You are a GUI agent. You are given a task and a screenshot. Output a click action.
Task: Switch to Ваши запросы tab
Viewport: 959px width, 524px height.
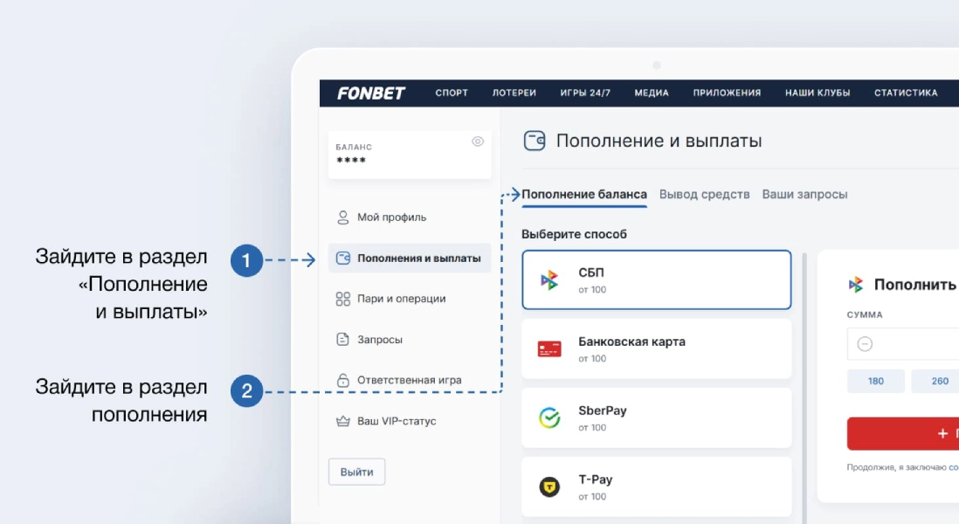(x=805, y=195)
